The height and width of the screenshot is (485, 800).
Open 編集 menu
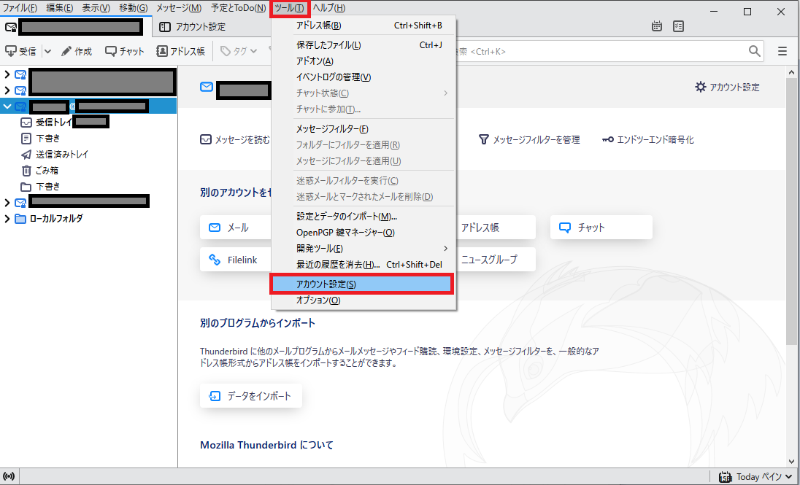(59, 7)
